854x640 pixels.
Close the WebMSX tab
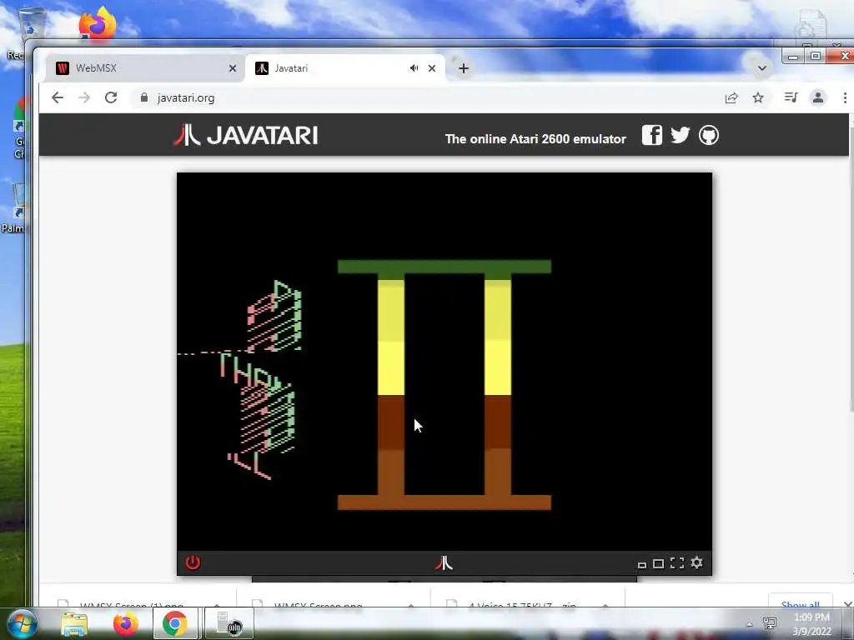(x=233, y=68)
